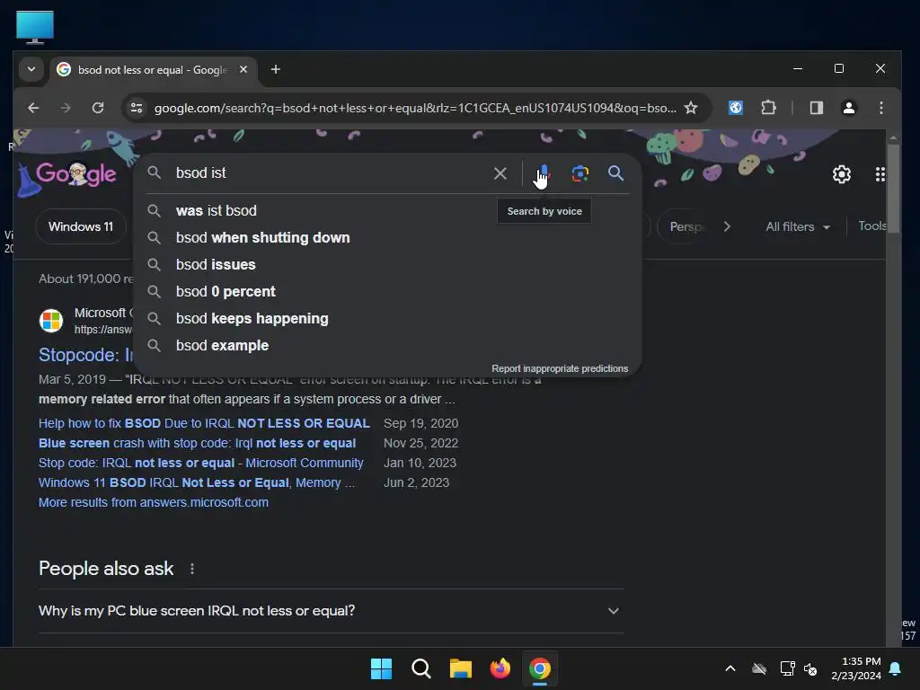
Task: Open the This PC desktop icon
Action: tap(35, 27)
